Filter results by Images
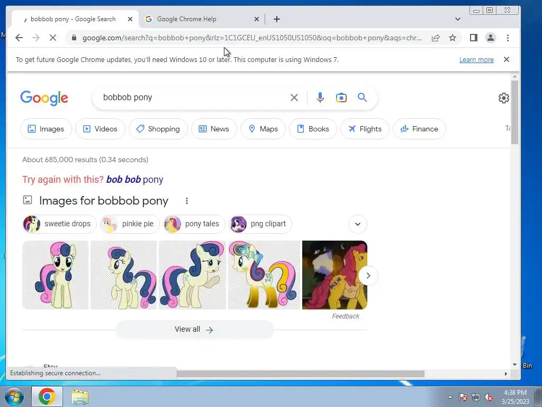Screen dimensions: 542x407 coord(46,129)
